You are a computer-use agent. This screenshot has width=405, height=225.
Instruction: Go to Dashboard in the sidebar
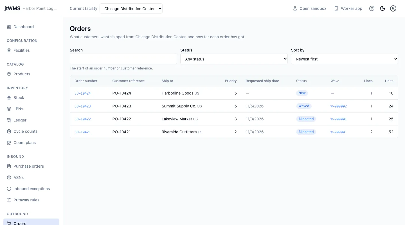31,27
